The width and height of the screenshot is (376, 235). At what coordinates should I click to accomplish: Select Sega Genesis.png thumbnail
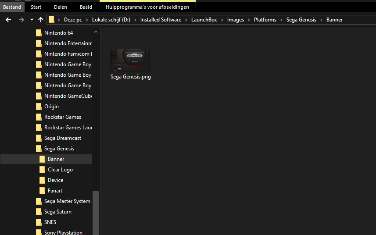[x=130, y=61]
